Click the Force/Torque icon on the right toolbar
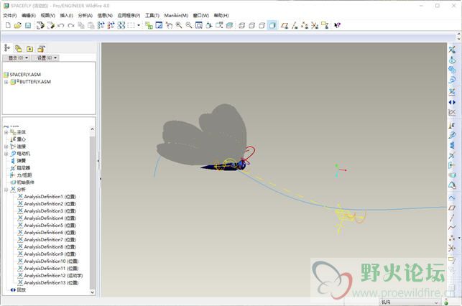 click(x=452, y=165)
